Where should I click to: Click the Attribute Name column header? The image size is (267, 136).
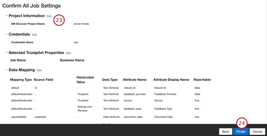pyautogui.click(x=134, y=80)
